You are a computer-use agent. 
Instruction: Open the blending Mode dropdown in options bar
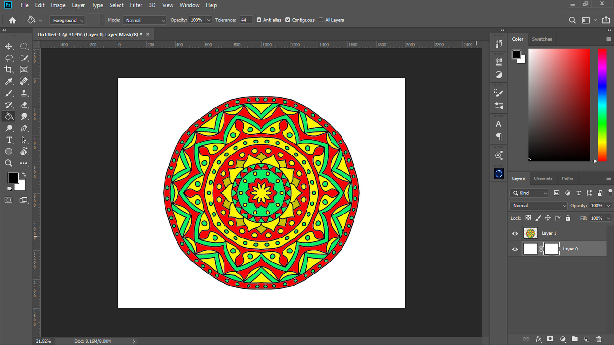[x=144, y=20]
